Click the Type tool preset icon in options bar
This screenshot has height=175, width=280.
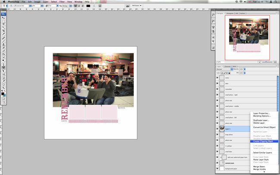4,6
